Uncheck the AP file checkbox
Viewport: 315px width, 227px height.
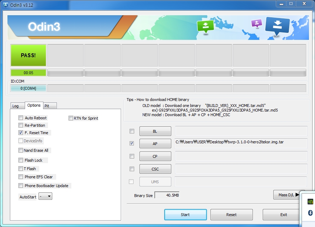132,143
